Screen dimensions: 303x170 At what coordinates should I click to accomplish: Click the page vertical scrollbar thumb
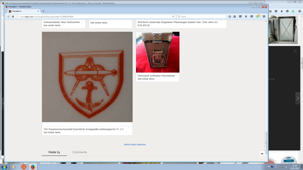266,142
